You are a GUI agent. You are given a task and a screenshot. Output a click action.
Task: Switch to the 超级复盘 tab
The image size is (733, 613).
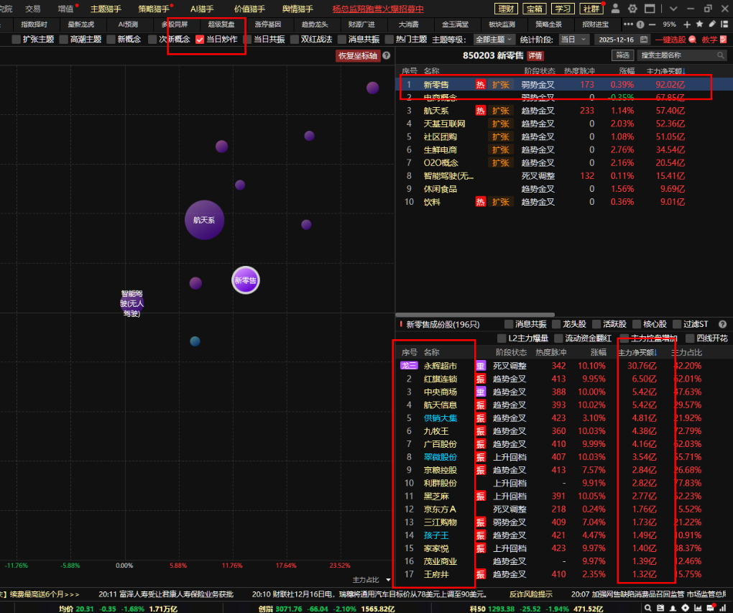click(x=221, y=24)
